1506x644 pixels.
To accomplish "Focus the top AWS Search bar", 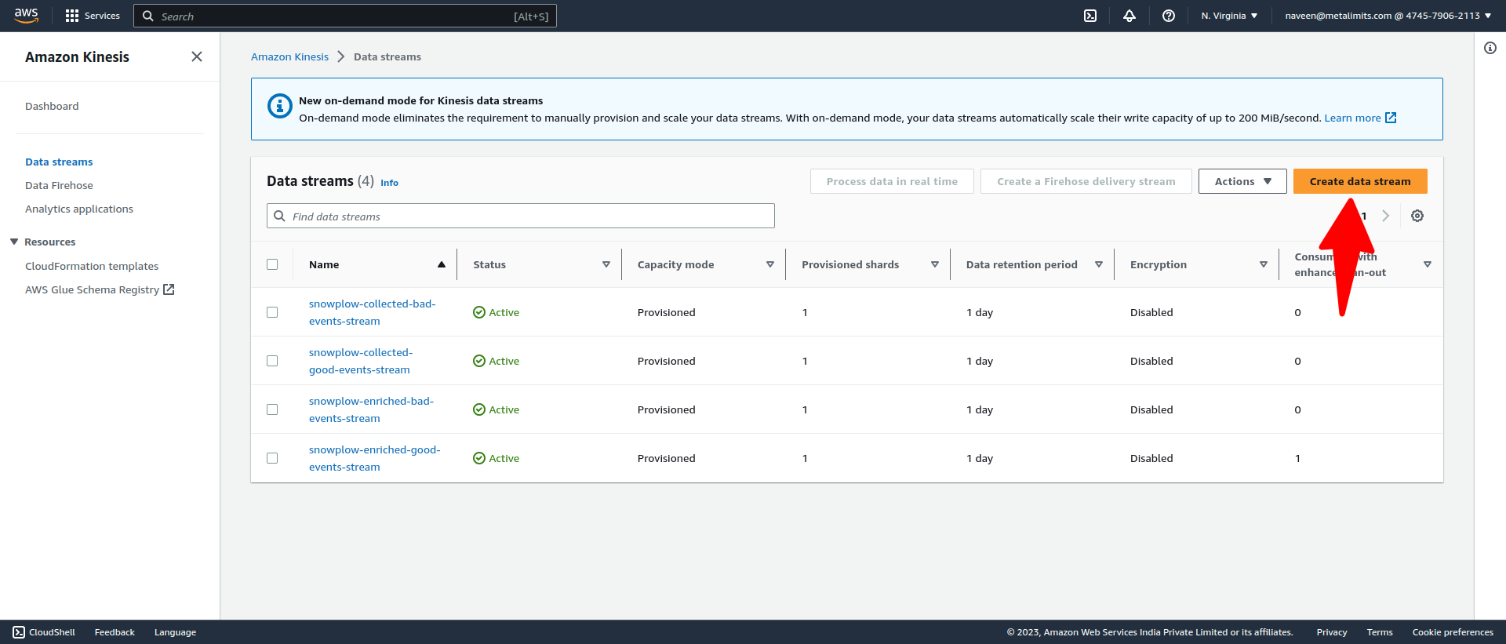I will tap(345, 16).
